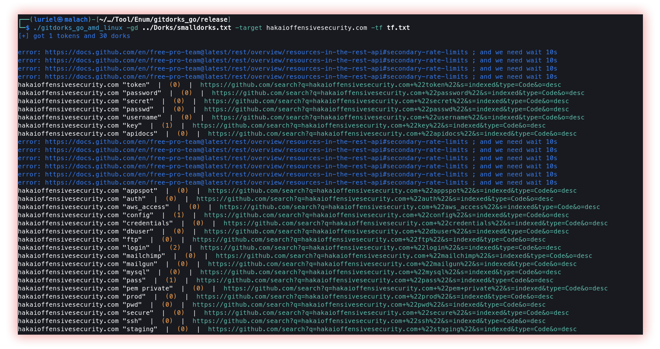Click the result count (2) for "login"
The height and width of the screenshot is (349, 660).
[x=175, y=248]
